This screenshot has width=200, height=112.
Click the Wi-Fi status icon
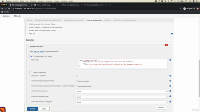[x=172, y=1]
